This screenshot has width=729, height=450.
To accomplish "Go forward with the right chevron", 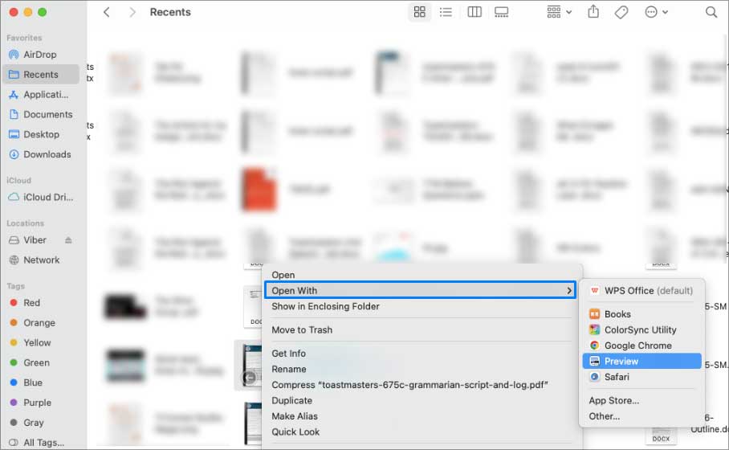I will tap(132, 12).
